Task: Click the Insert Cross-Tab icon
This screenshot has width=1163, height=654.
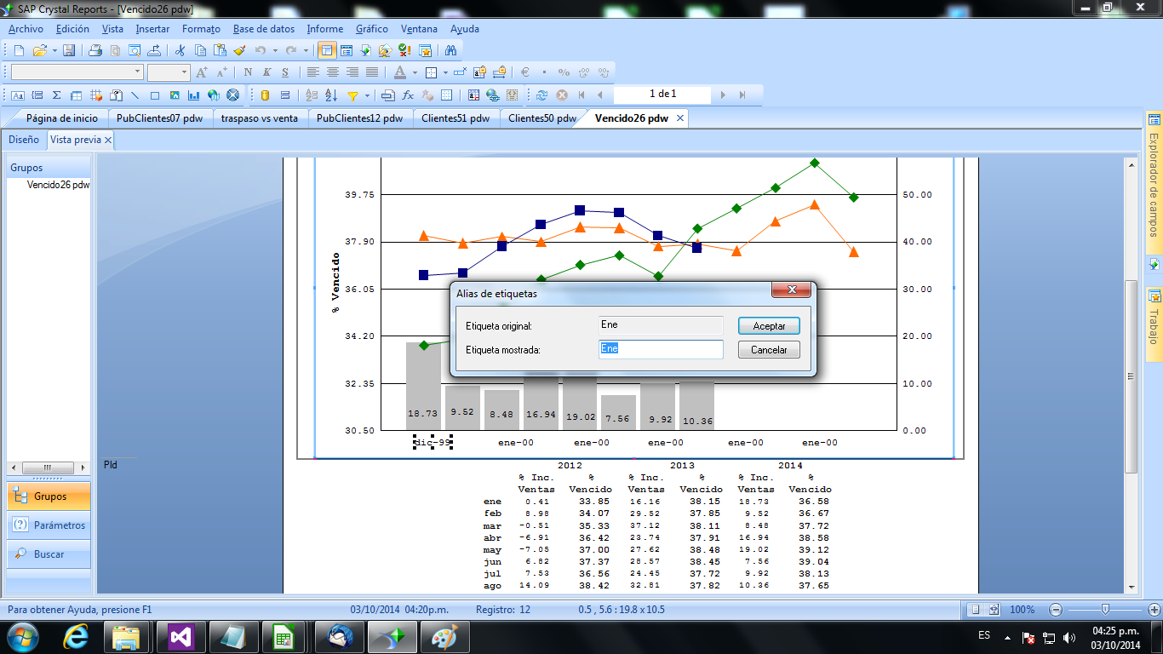Action: pyautogui.click(x=76, y=95)
